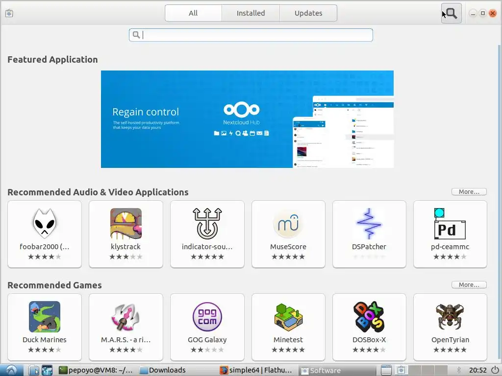Switch to the Installed tab
The width and height of the screenshot is (502, 376).
point(251,13)
